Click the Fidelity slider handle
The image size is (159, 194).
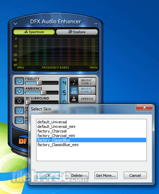[39, 83]
